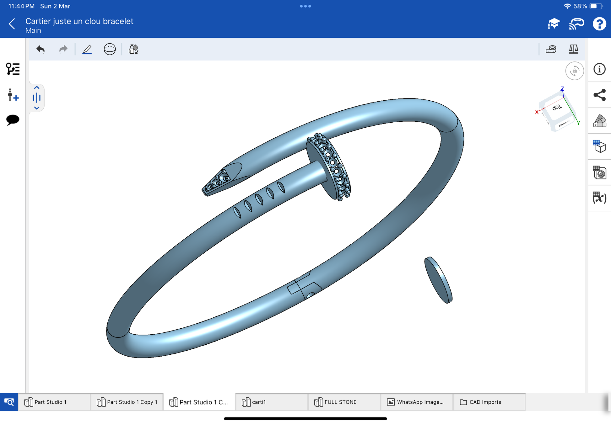Go back using the back arrow
Screen dimensions: 611x424
[12, 24]
